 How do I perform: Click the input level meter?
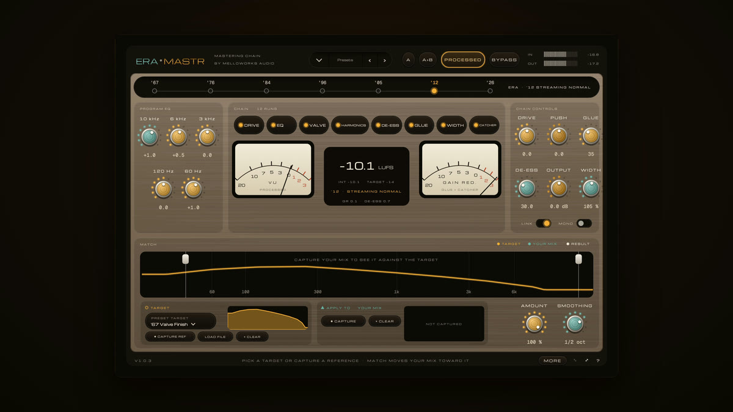tap(561, 54)
